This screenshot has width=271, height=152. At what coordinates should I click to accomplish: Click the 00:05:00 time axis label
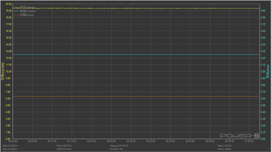(x=32, y=141)
